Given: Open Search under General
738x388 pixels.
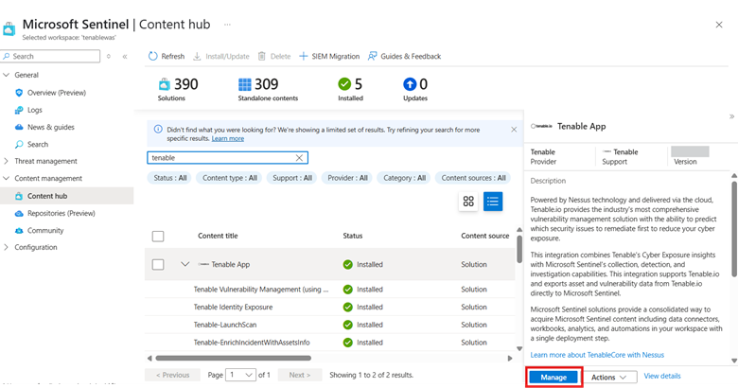Looking at the screenshot, I should (x=38, y=144).
